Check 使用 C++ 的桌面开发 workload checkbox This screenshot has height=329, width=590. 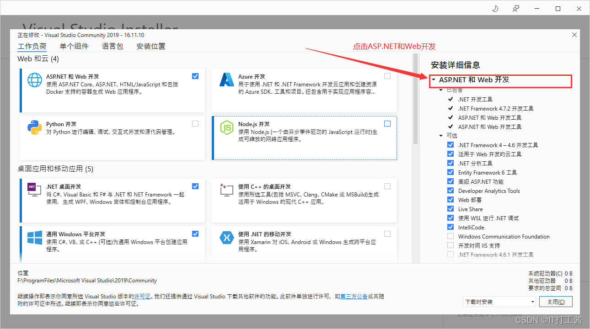point(387,186)
